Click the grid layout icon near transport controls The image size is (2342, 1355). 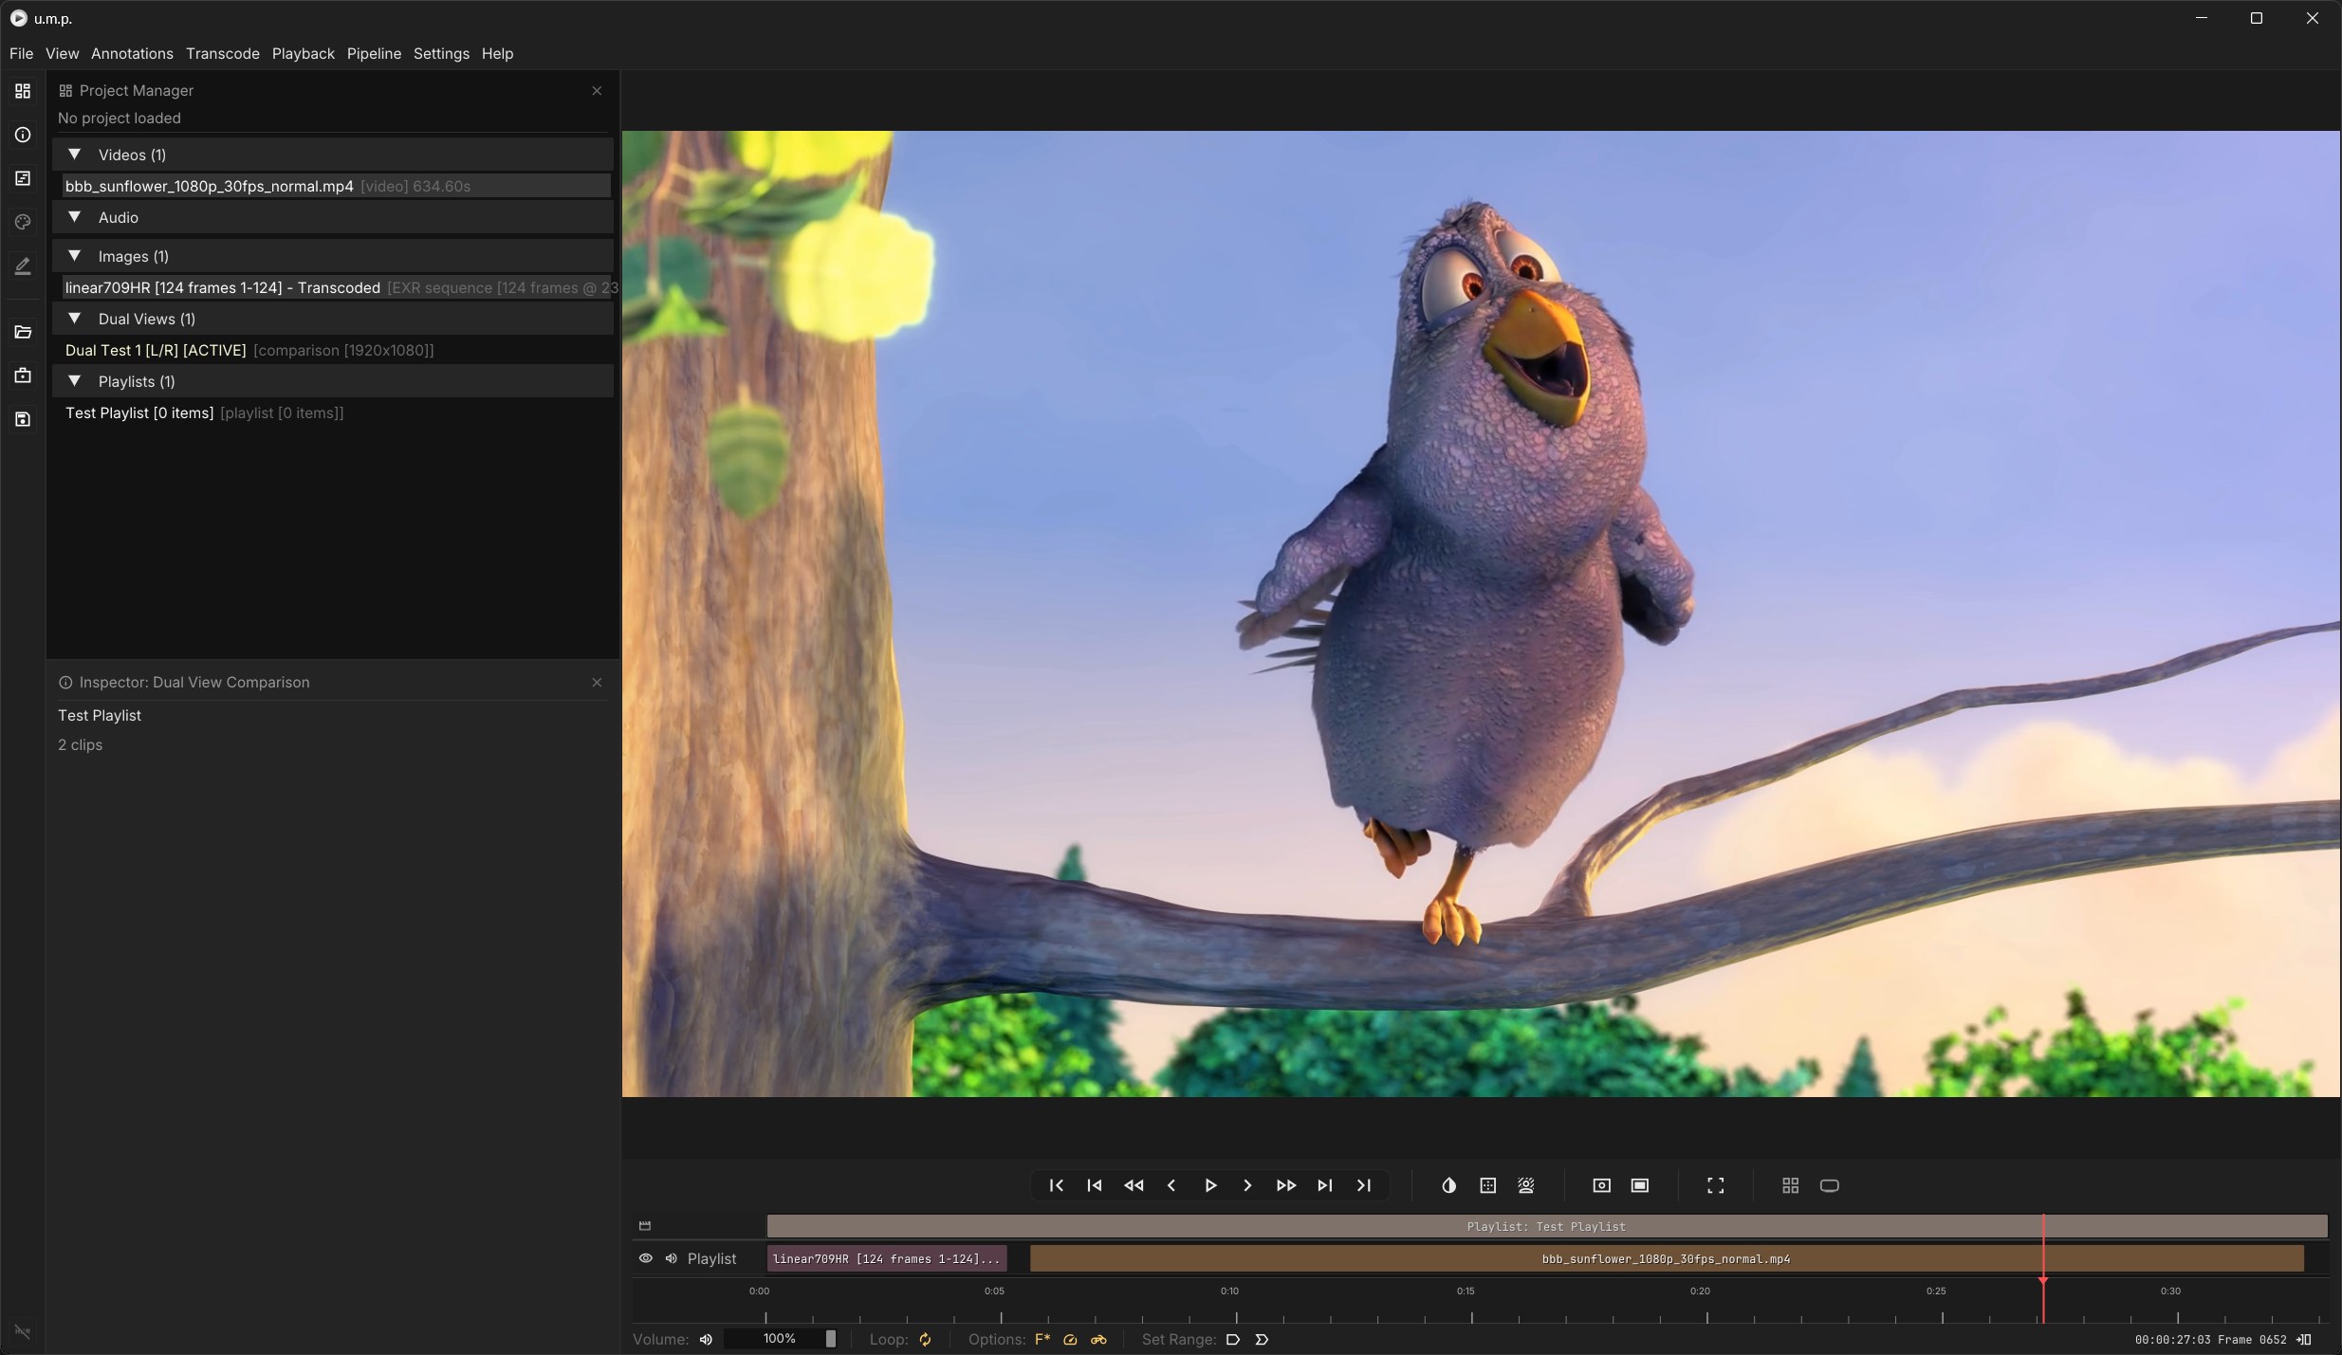[x=1790, y=1185]
